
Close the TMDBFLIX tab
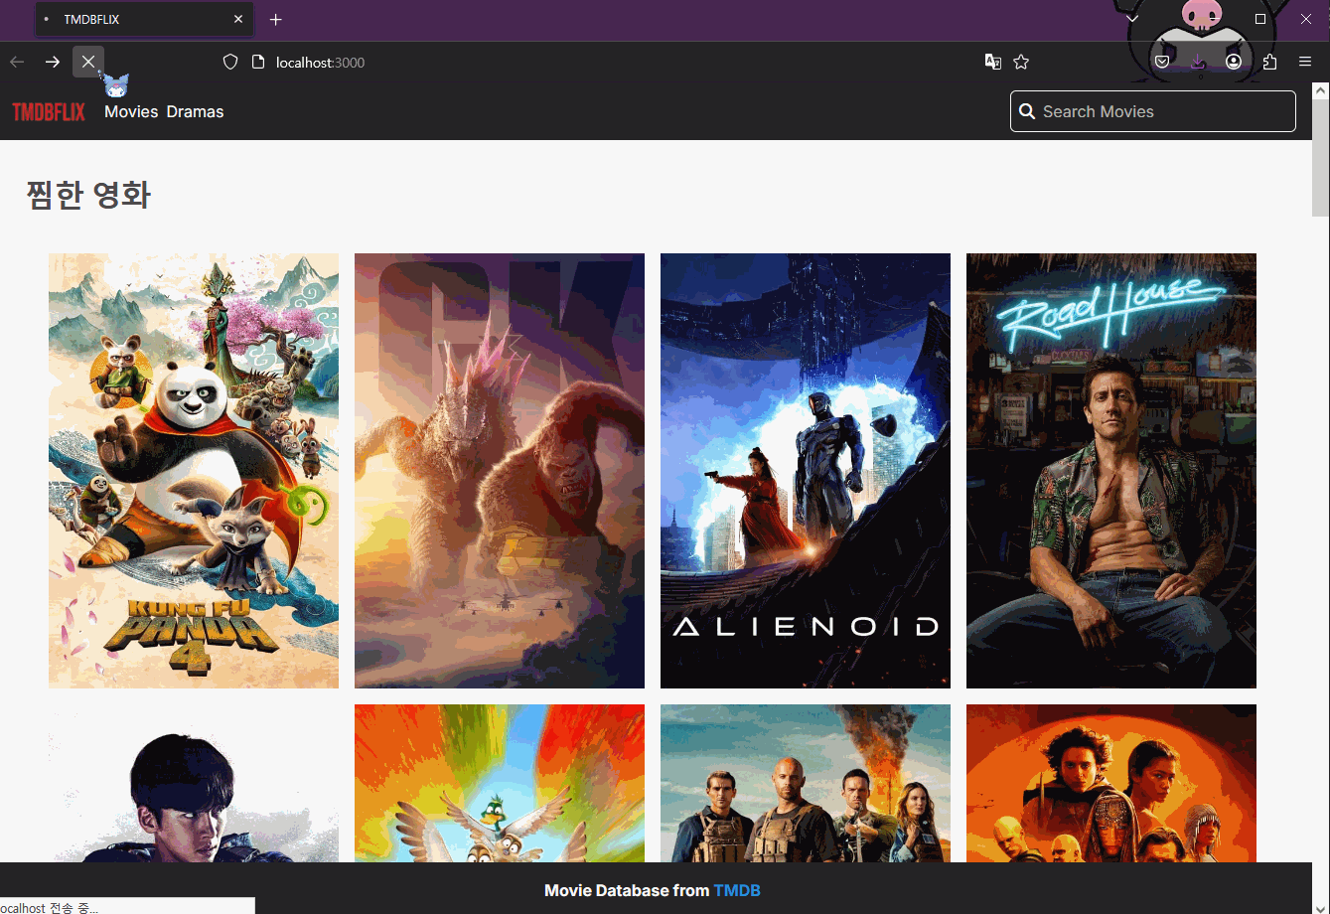[238, 19]
